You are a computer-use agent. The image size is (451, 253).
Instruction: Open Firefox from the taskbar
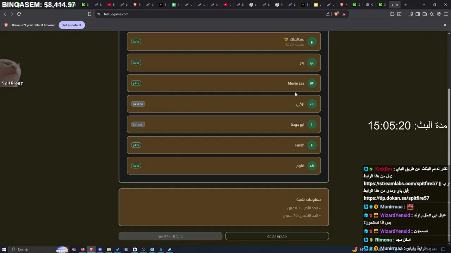(82, 249)
